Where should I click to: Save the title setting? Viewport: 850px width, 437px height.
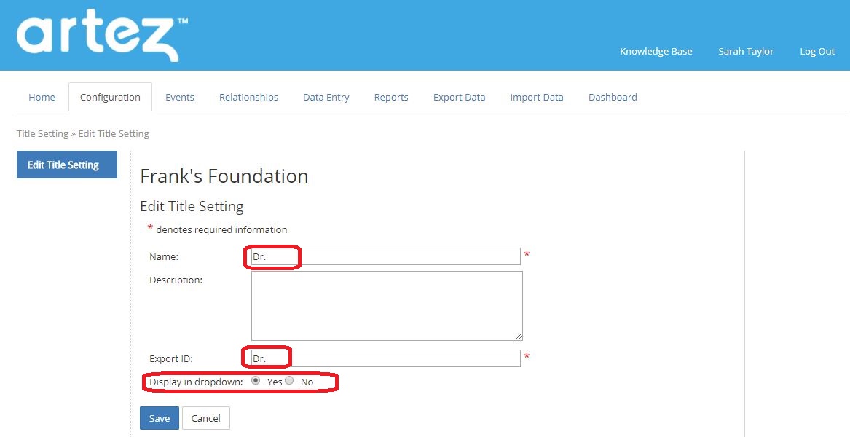(x=160, y=418)
